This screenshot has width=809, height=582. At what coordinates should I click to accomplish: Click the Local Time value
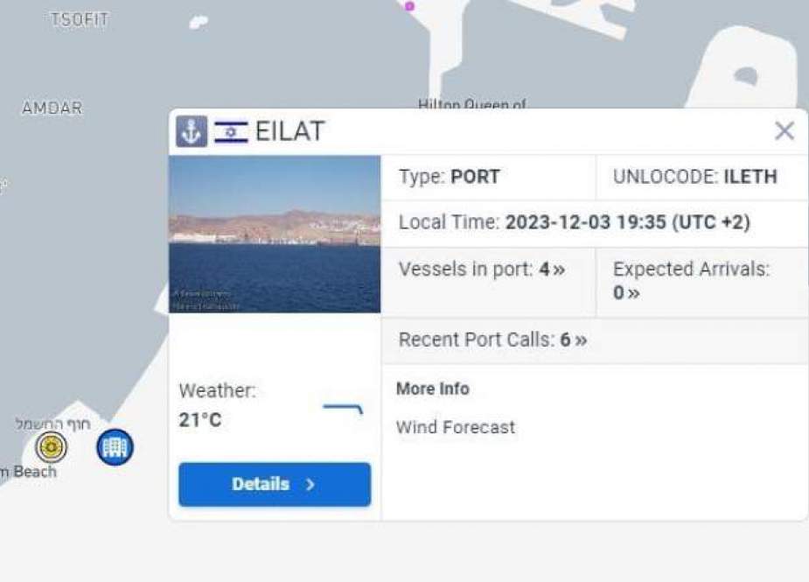627,222
